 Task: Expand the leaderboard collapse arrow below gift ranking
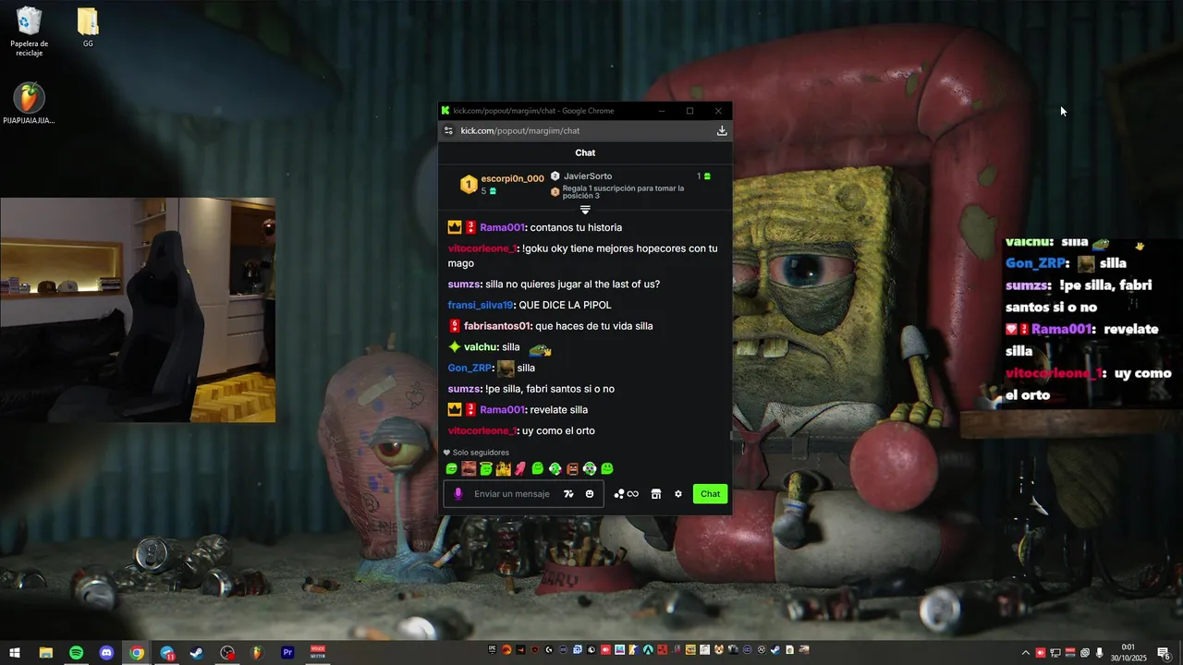coord(585,210)
